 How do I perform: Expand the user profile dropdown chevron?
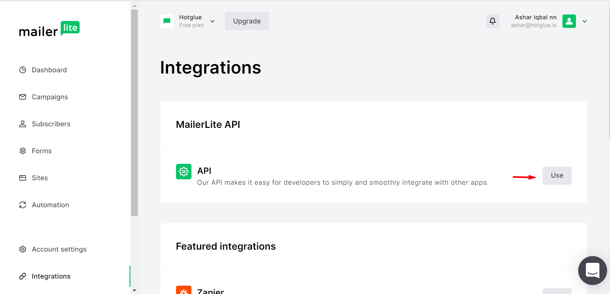[x=585, y=21]
